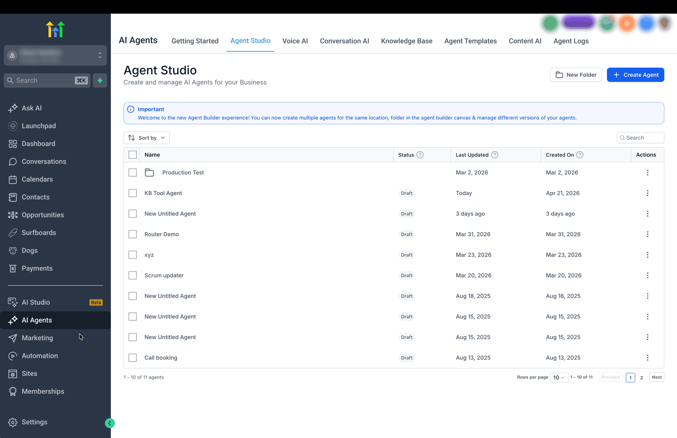Open actions menu for Call booking
Image resolution: width=677 pixels, height=438 pixels.
tap(648, 358)
